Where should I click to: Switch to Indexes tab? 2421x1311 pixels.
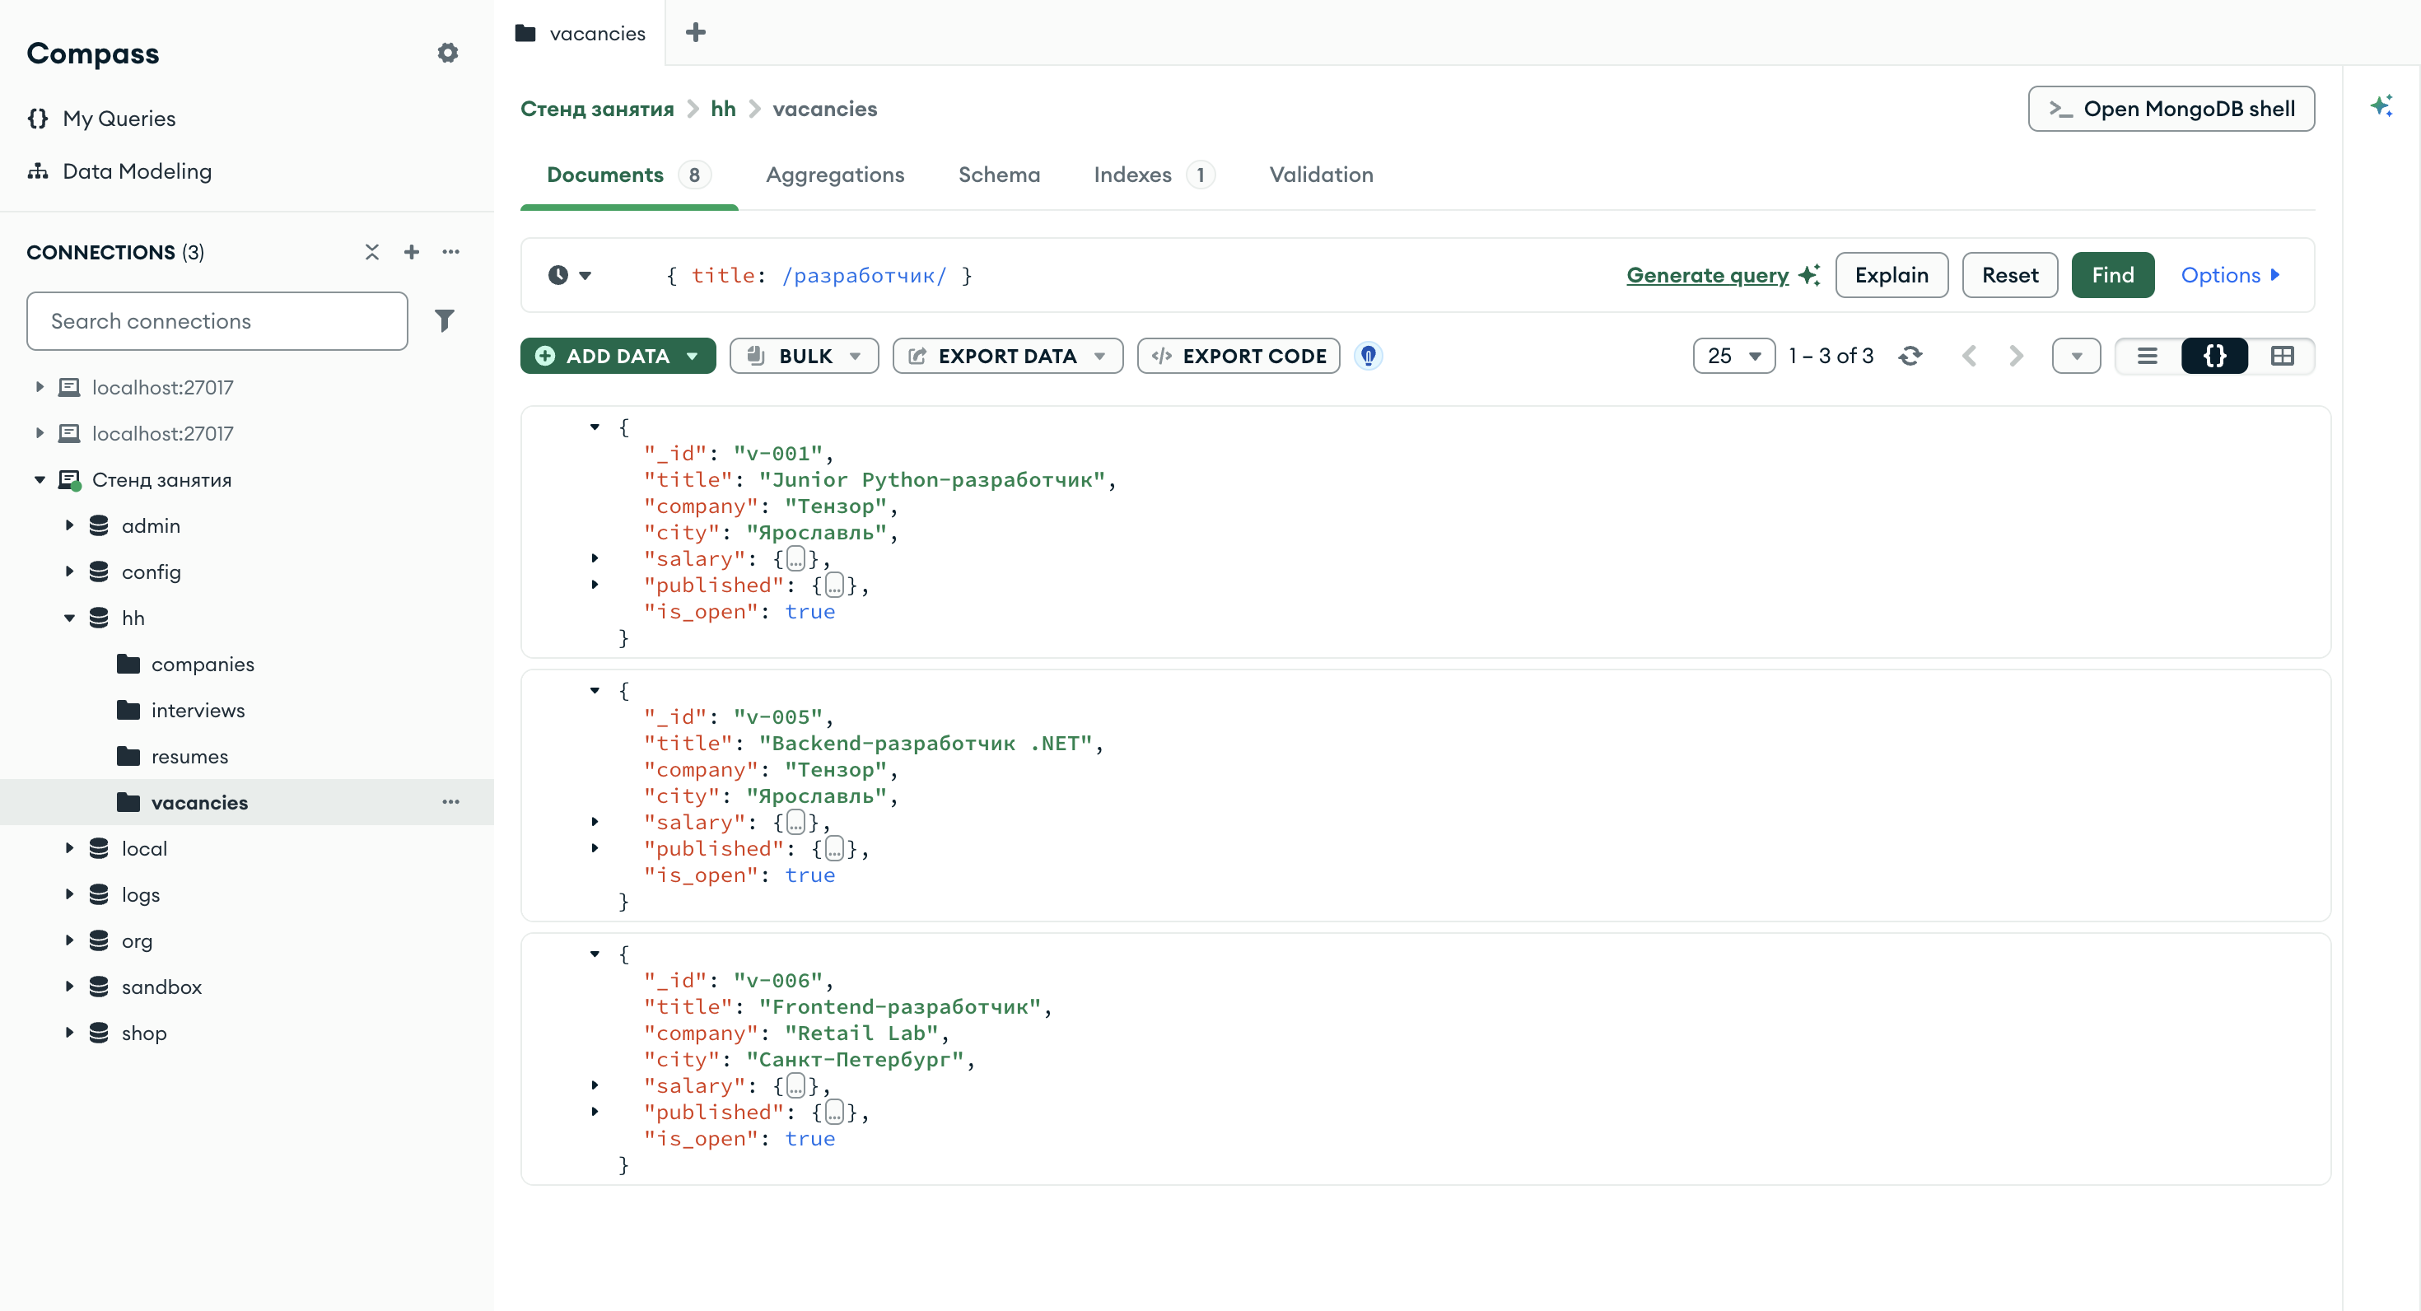coord(1153,175)
